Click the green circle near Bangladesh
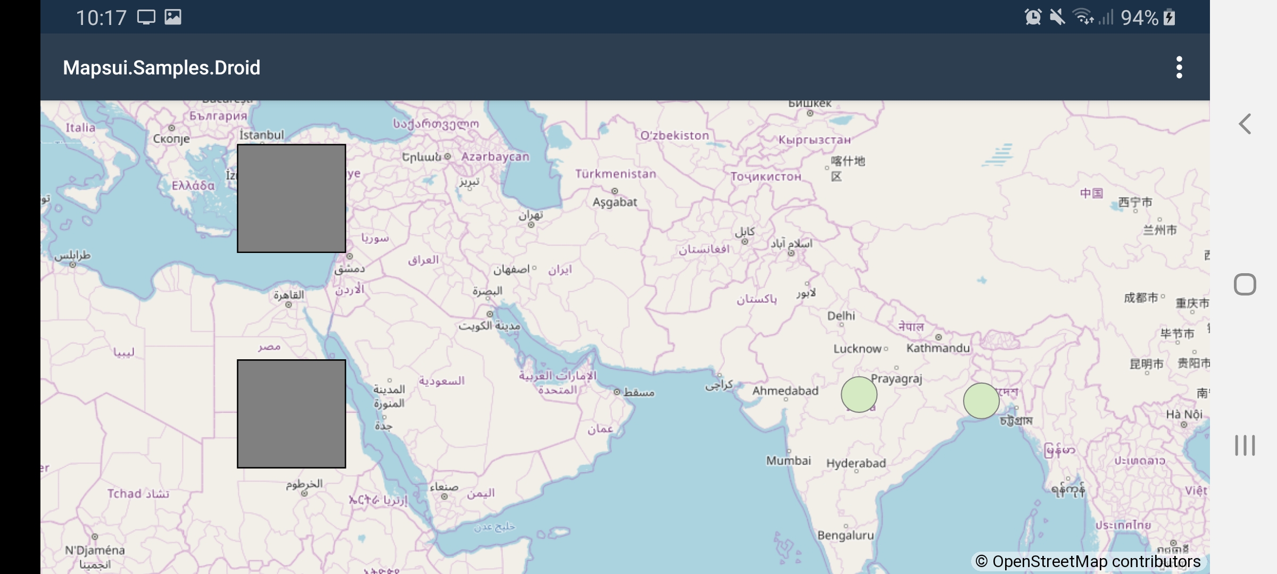 click(981, 401)
